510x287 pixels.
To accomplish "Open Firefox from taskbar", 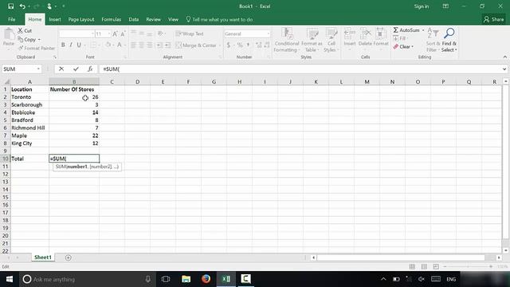I will pyautogui.click(x=206, y=279).
